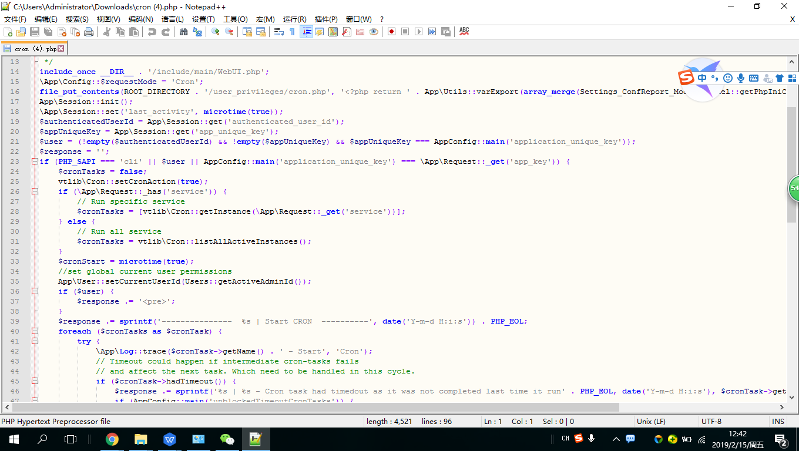Open Find with the binoculars icon
The image size is (799, 451).
tap(183, 32)
